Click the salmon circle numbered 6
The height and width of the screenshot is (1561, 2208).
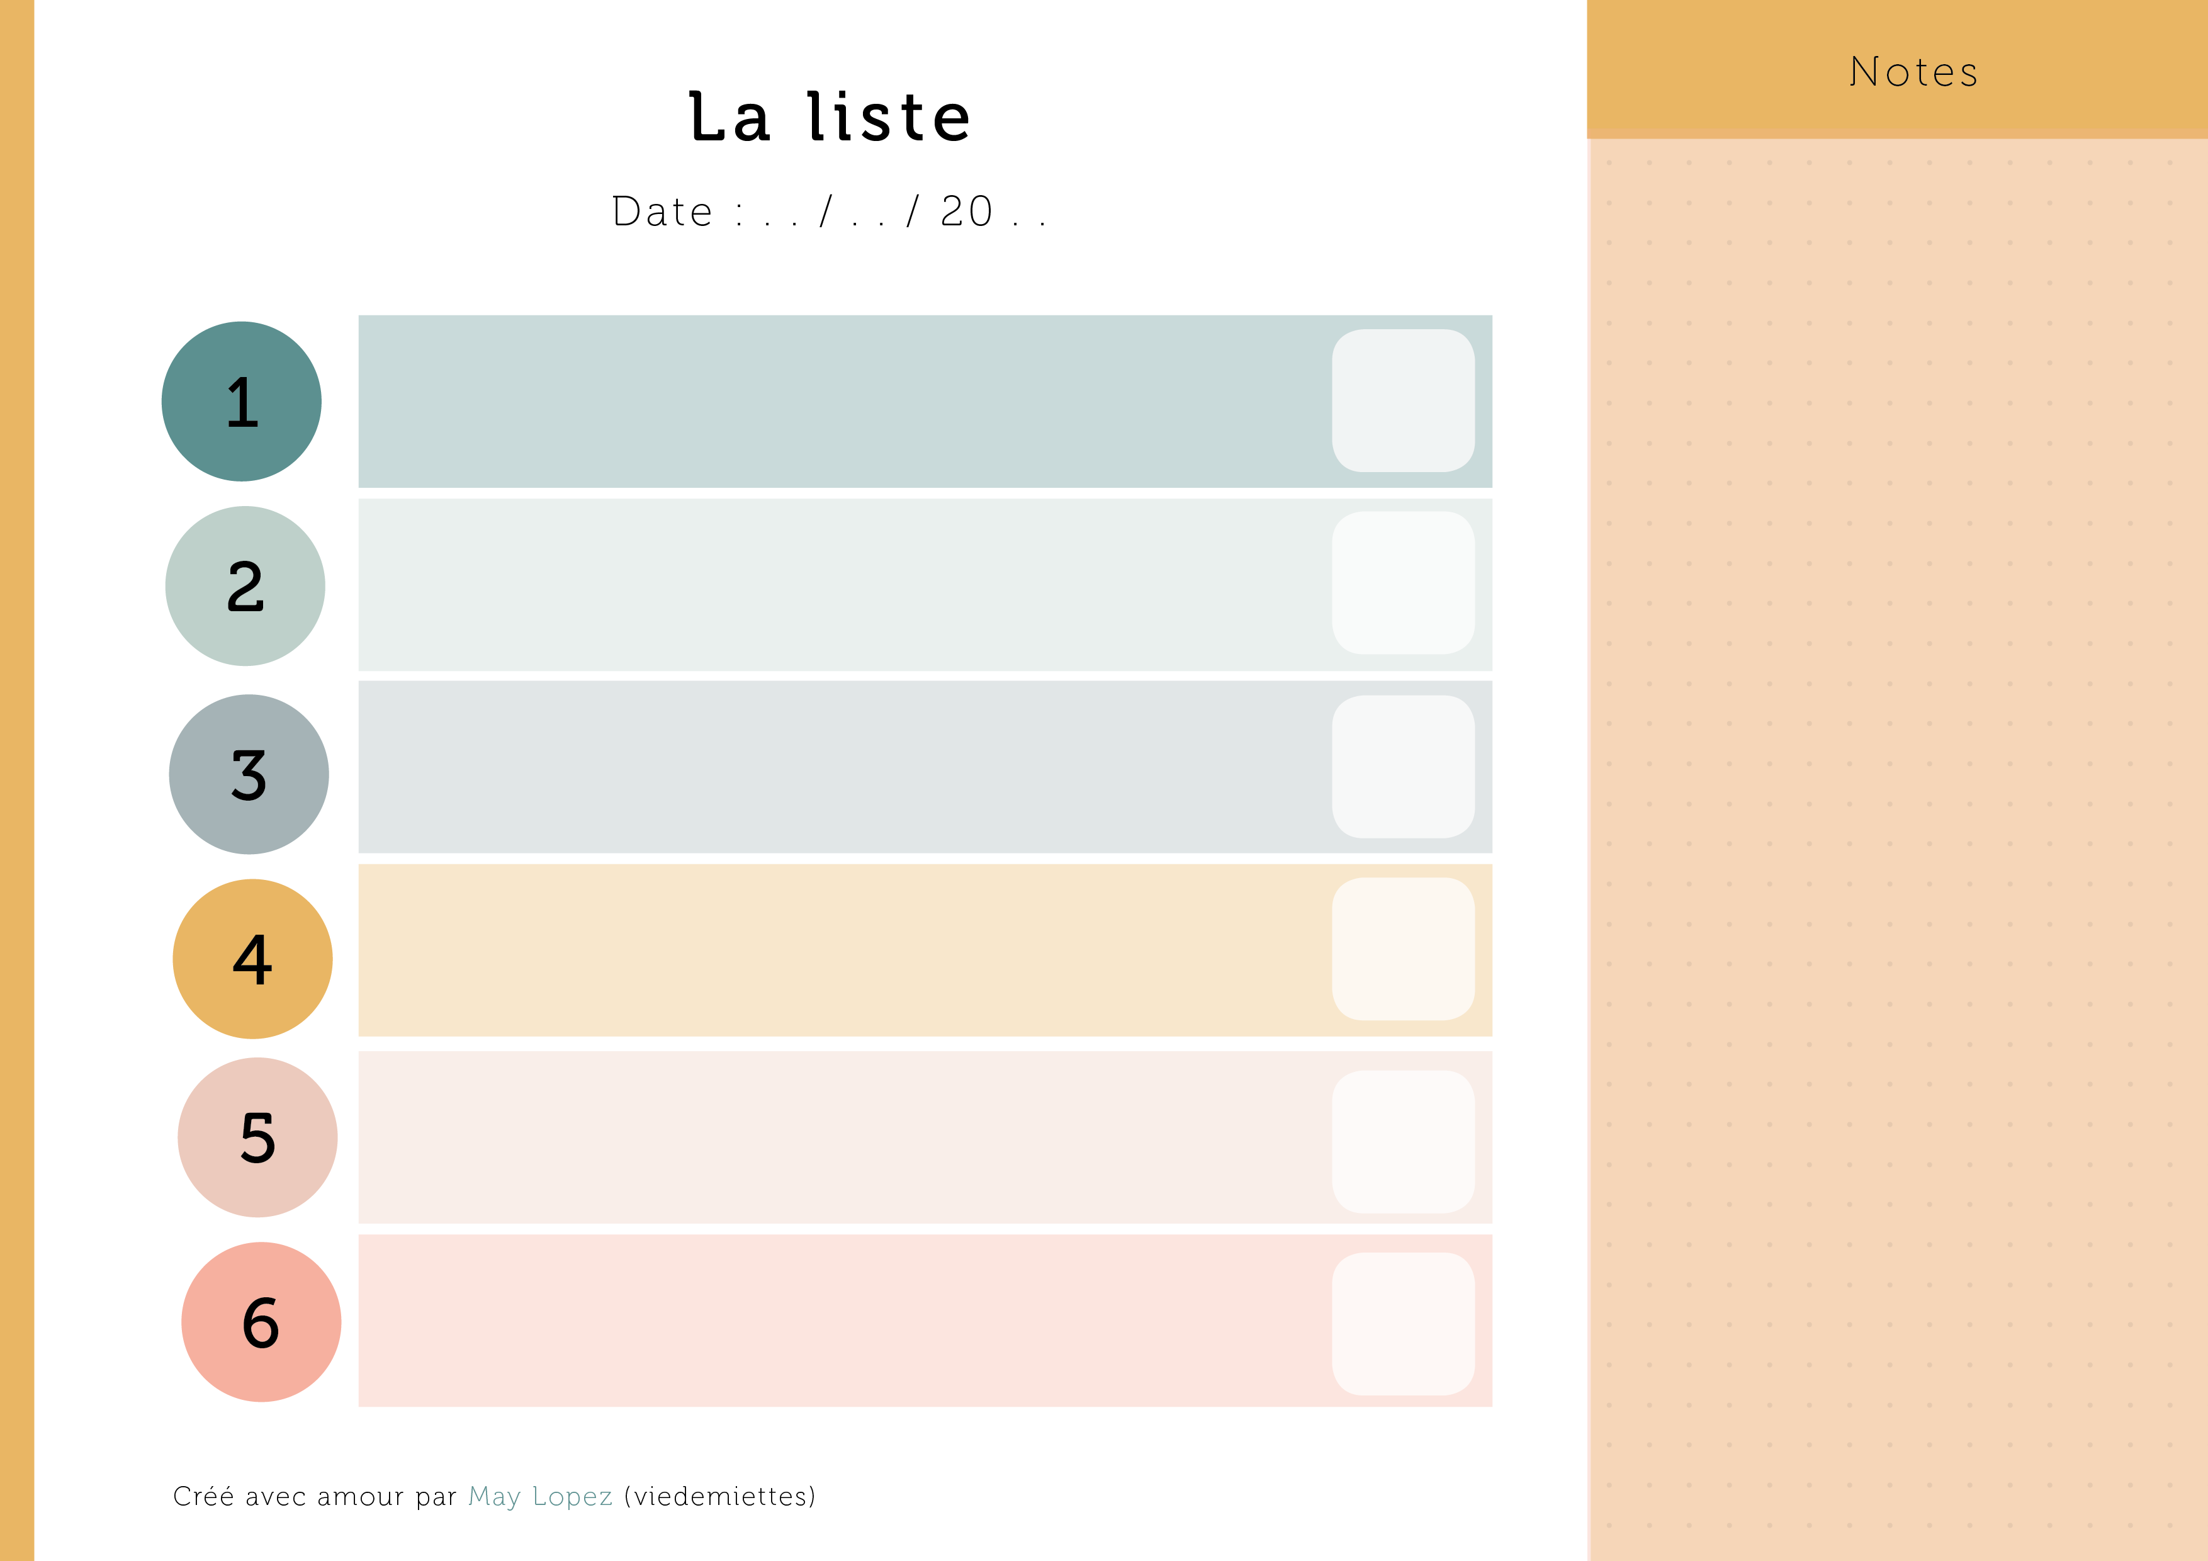click(262, 1322)
